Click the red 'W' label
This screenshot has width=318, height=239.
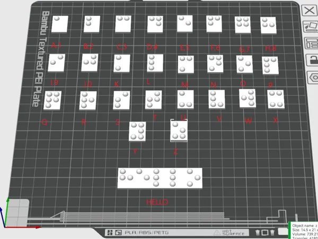[248, 121]
